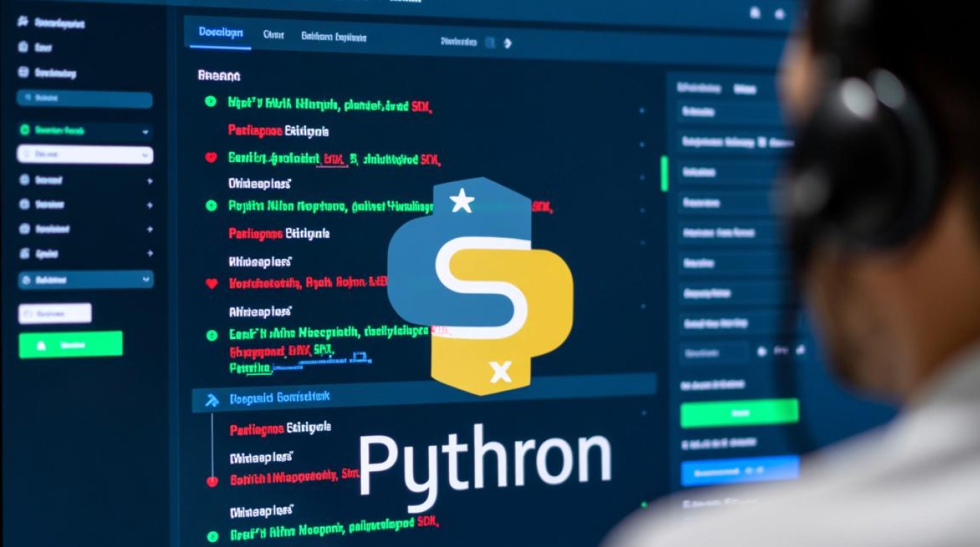Viewport: 980px width, 547px height.
Task: Click the blue button in the right panel
Action: pyautogui.click(x=739, y=471)
